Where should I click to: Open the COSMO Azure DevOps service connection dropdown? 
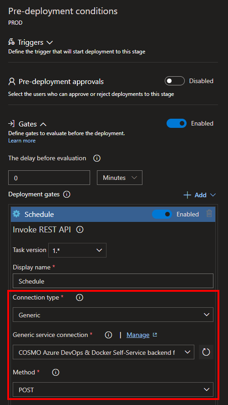103,352
